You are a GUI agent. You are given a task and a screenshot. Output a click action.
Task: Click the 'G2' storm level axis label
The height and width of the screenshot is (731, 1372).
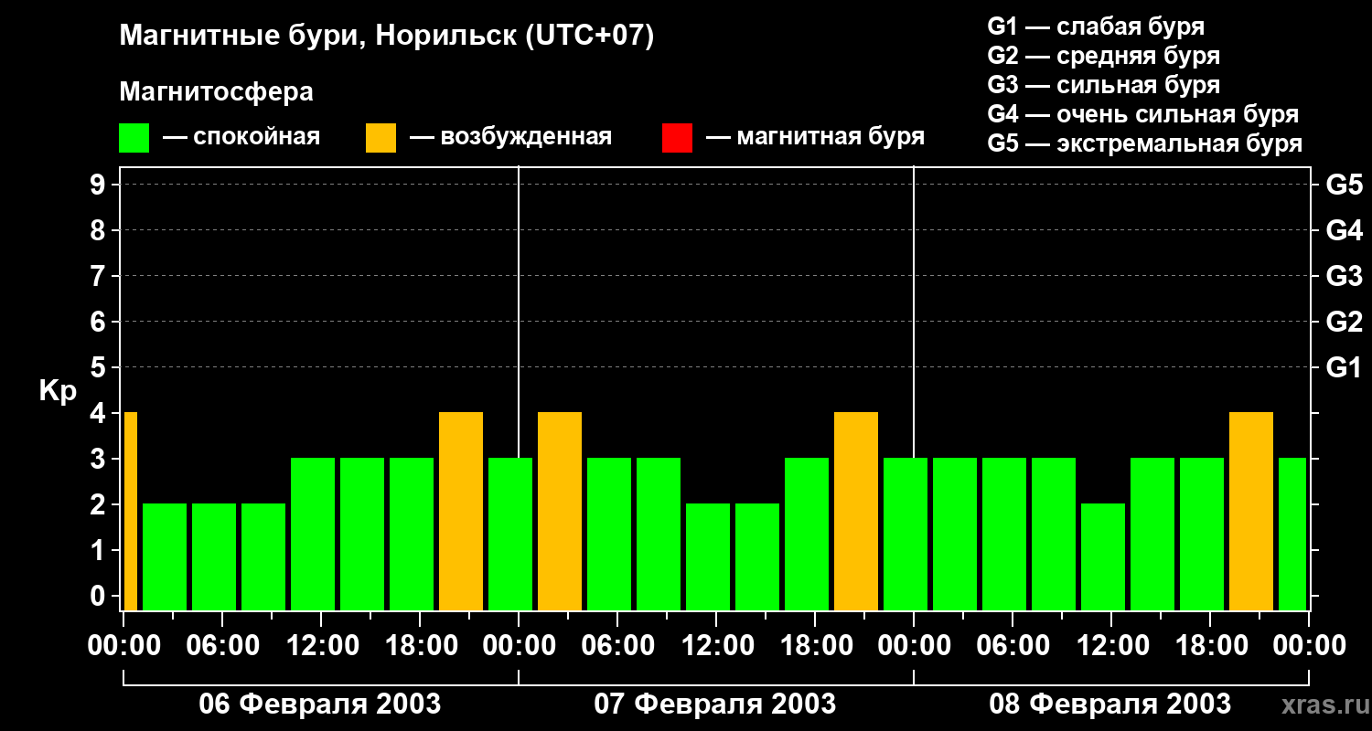coord(1344,322)
